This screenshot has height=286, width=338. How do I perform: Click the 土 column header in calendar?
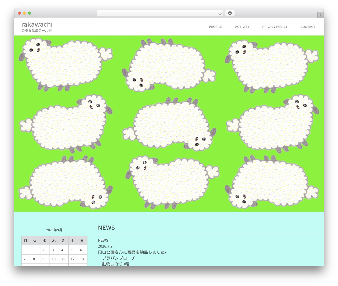73,241
